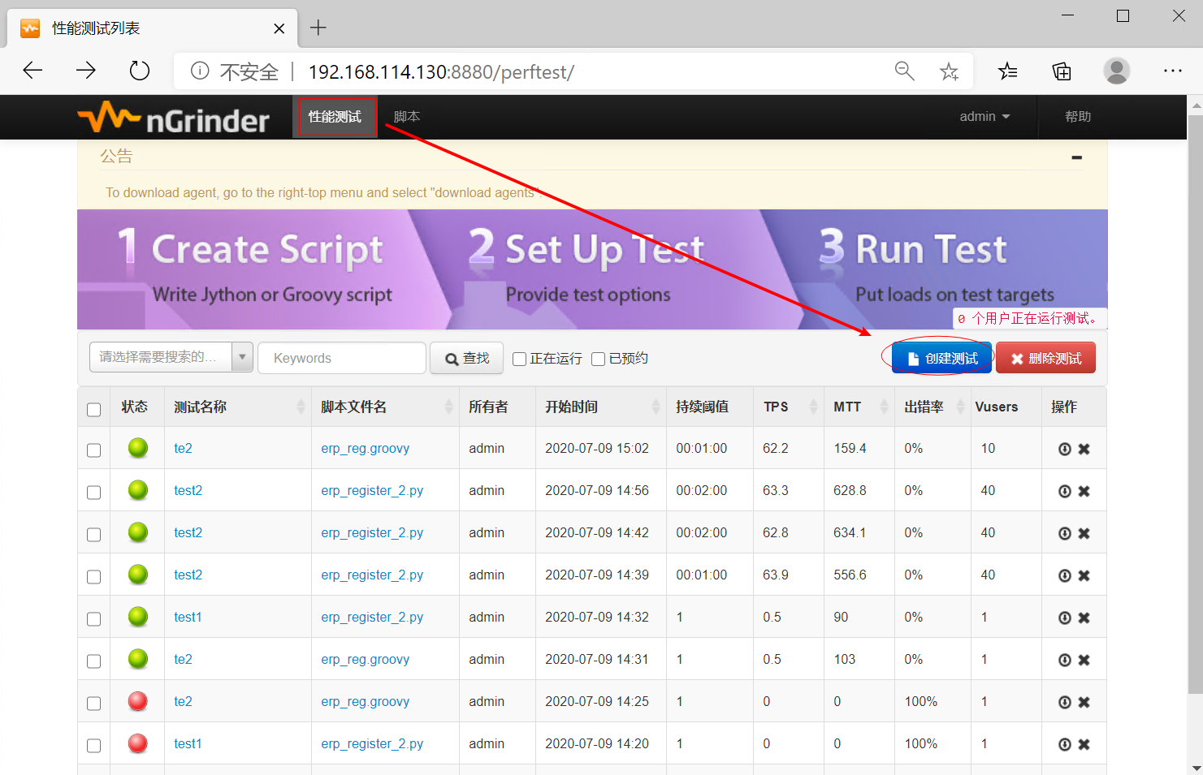Open the browser profile avatar icon
The height and width of the screenshot is (775, 1203).
tap(1116, 71)
